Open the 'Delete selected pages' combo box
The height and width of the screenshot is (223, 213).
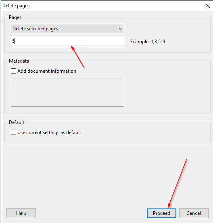click(x=67, y=29)
